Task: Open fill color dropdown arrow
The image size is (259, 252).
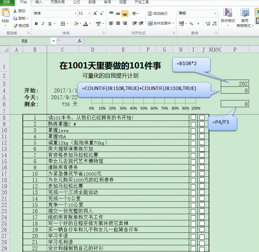Action: tap(81, 24)
